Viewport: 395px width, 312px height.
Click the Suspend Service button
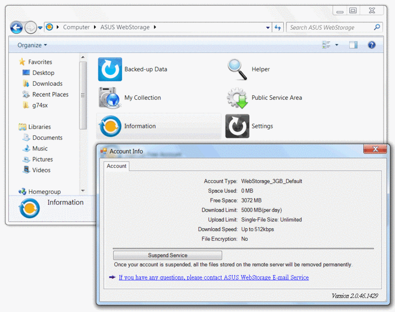(x=167, y=255)
